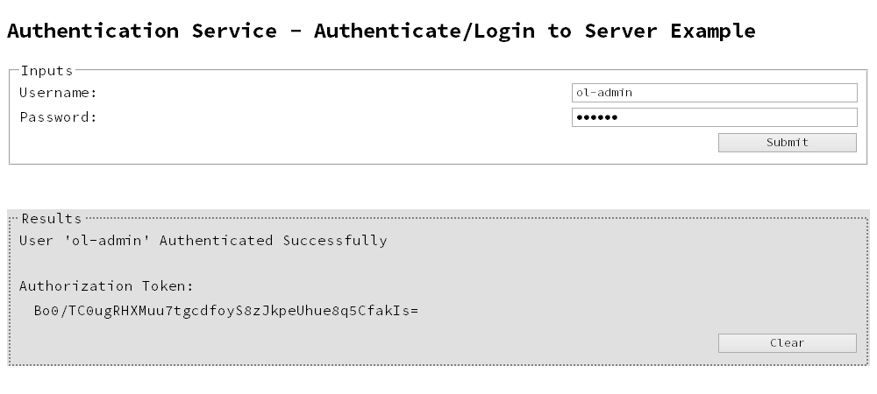877x394 pixels.
Task: Clear the authentication results
Action: pos(787,343)
